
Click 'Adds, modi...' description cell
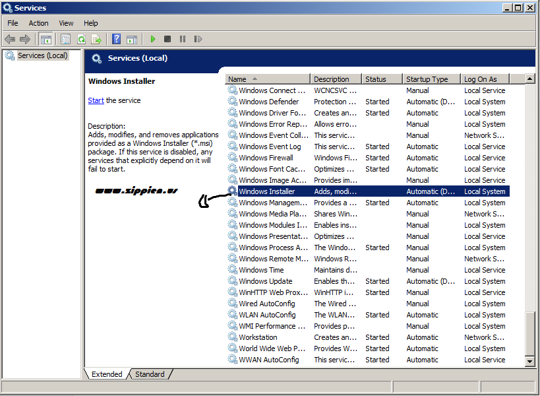(x=335, y=191)
